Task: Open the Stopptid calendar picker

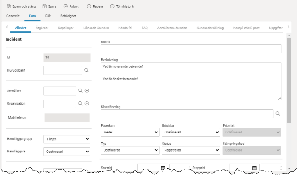Action: pyautogui.click(x=254, y=168)
